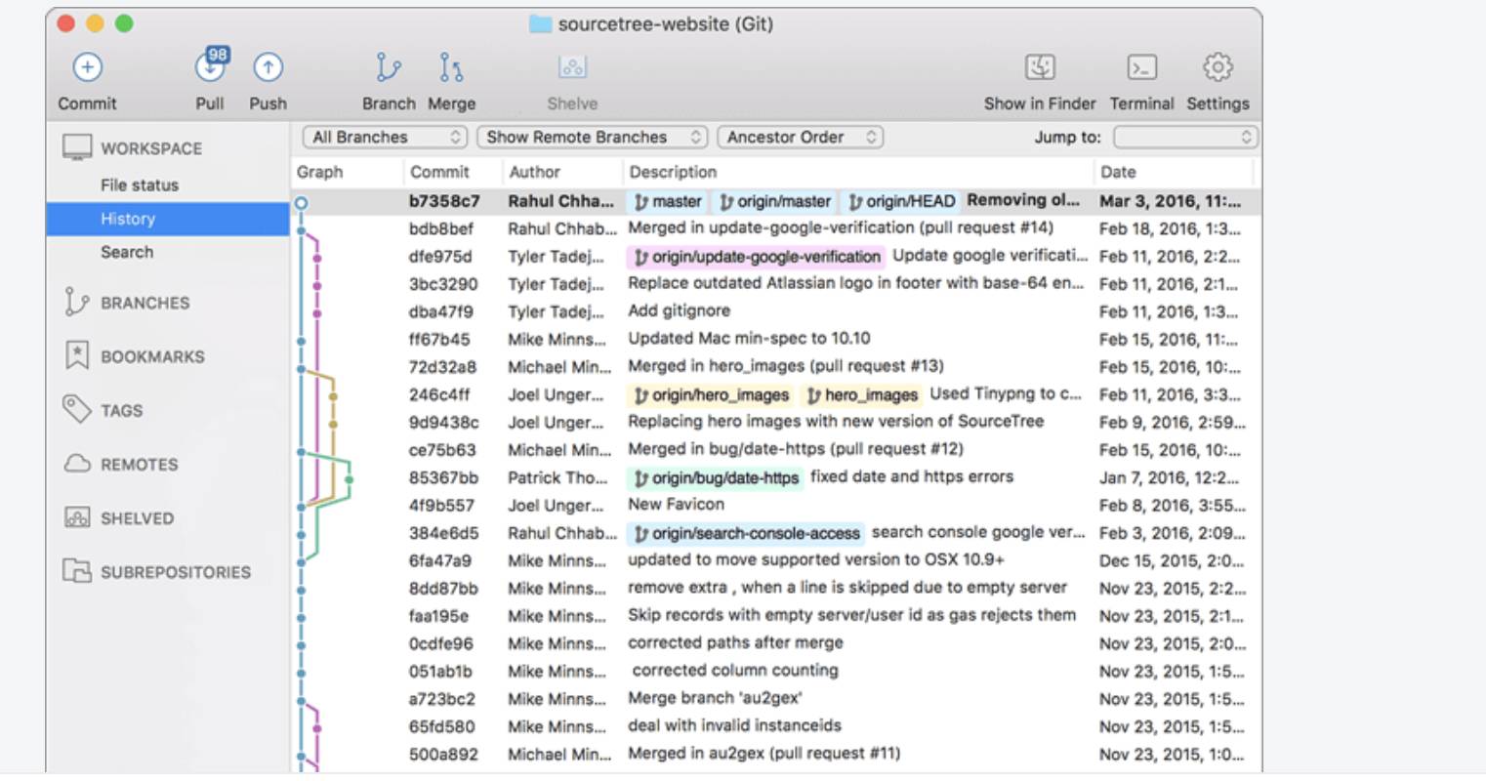Launch Terminal from the toolbar
Screen dimensions: 1486x781
coord(1141,67)
